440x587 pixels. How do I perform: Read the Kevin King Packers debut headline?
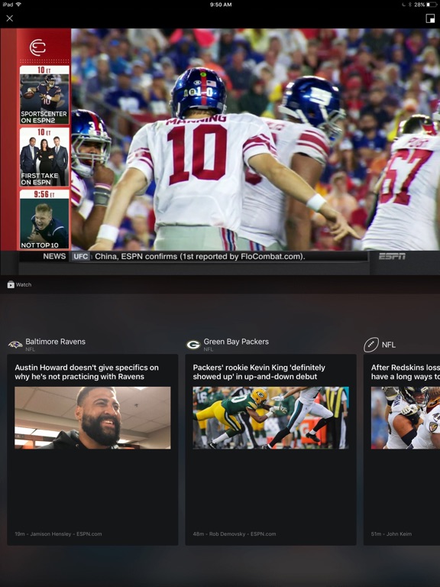point(259,371)
